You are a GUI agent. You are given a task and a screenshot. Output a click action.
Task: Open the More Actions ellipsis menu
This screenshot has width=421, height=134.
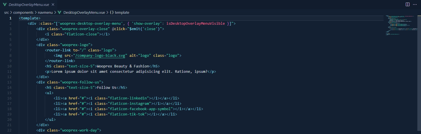[x=415, y=4]
